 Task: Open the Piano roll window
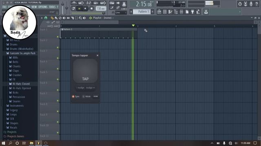click(170, 12)
